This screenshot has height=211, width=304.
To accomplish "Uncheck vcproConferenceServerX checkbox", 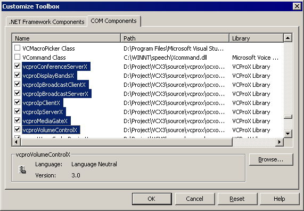I will [17, 66].
